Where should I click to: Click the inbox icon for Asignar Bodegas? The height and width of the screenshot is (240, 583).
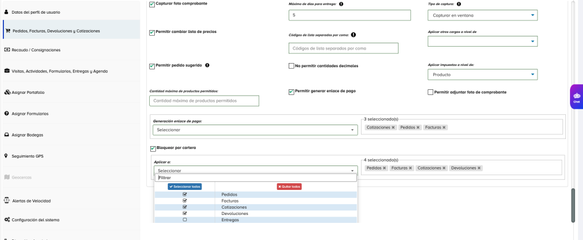[x=7, y=135]
